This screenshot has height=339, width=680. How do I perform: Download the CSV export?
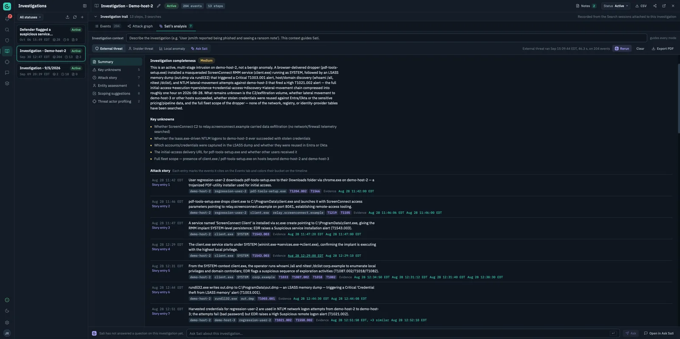coord(641,6)
